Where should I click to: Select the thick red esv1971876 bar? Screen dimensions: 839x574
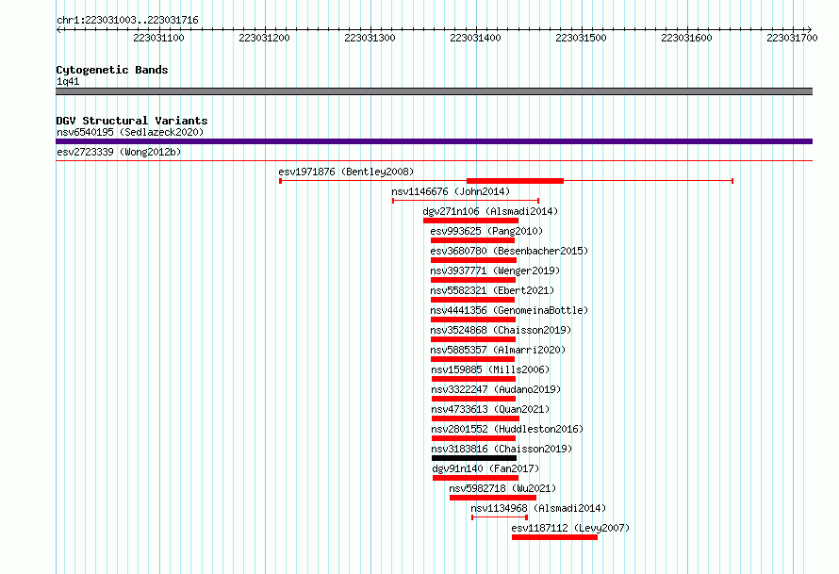(515, 181)
